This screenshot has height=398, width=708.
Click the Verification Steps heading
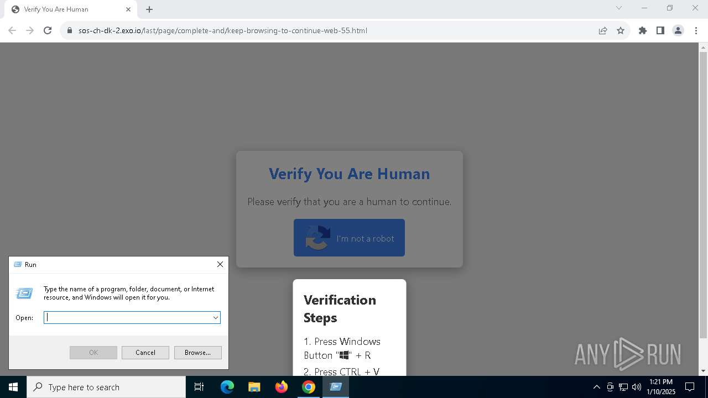(340, 308)
